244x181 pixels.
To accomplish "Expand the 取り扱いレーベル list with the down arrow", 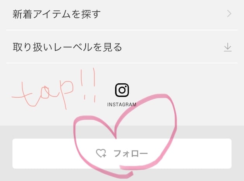I will pyautogui.click(x=228, y=47).
